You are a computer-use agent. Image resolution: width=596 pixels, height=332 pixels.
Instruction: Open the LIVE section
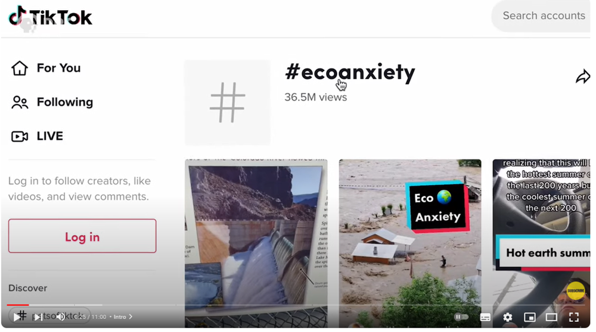click(x=37, y=136)
